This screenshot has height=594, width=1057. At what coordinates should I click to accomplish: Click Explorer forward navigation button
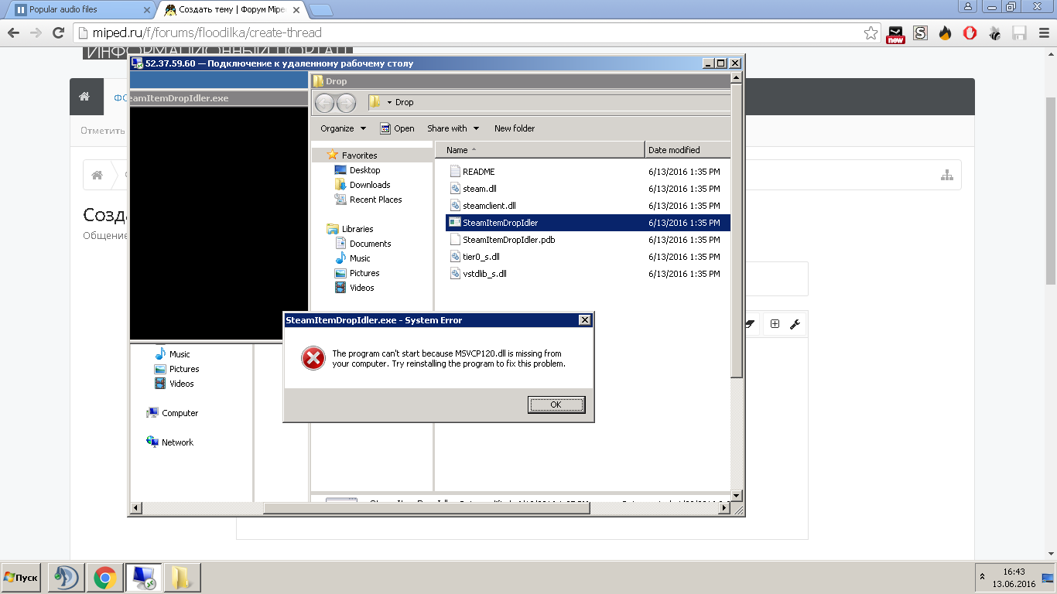pos(346,102)
